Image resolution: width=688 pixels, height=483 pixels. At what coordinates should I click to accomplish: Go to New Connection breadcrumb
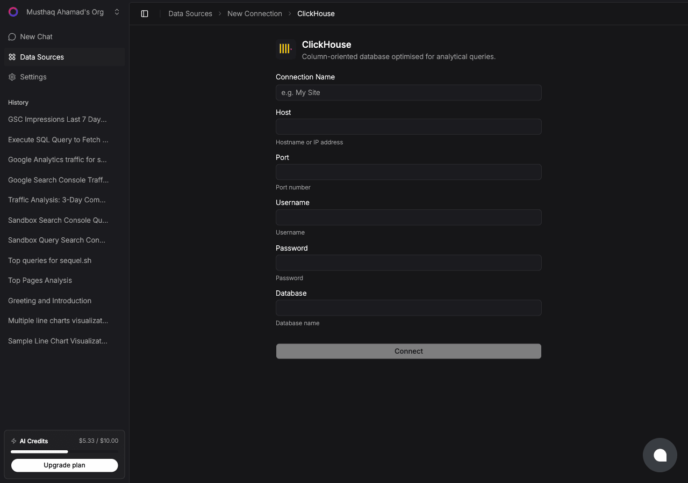pyautogui.click(x=255, y=13)
